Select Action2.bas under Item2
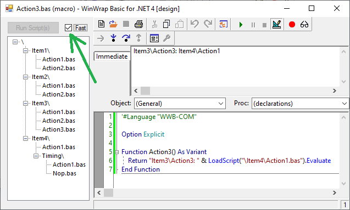 point(58,94)
